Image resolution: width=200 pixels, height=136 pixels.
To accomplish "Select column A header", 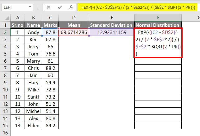I will coord(18,18).
